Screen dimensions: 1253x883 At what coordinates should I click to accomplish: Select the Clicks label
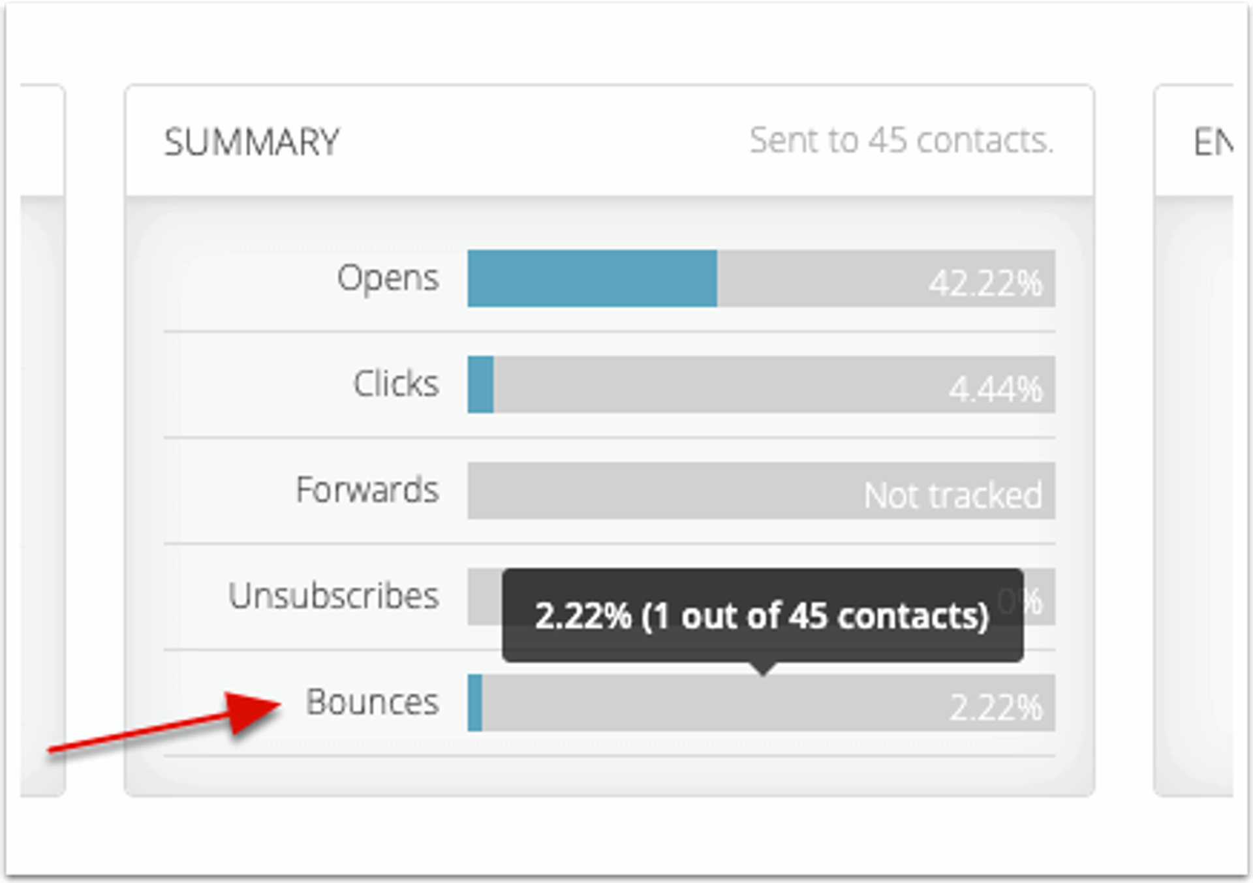coord(395,384)
